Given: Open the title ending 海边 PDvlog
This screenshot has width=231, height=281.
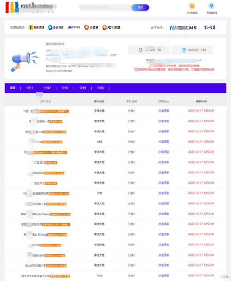Looking at the screenshot, I should tap(36, 234).
